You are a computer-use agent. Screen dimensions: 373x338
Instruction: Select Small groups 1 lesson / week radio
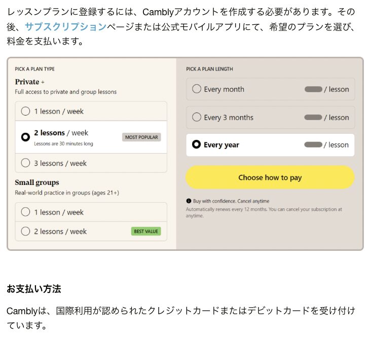[x=25, y=212]
